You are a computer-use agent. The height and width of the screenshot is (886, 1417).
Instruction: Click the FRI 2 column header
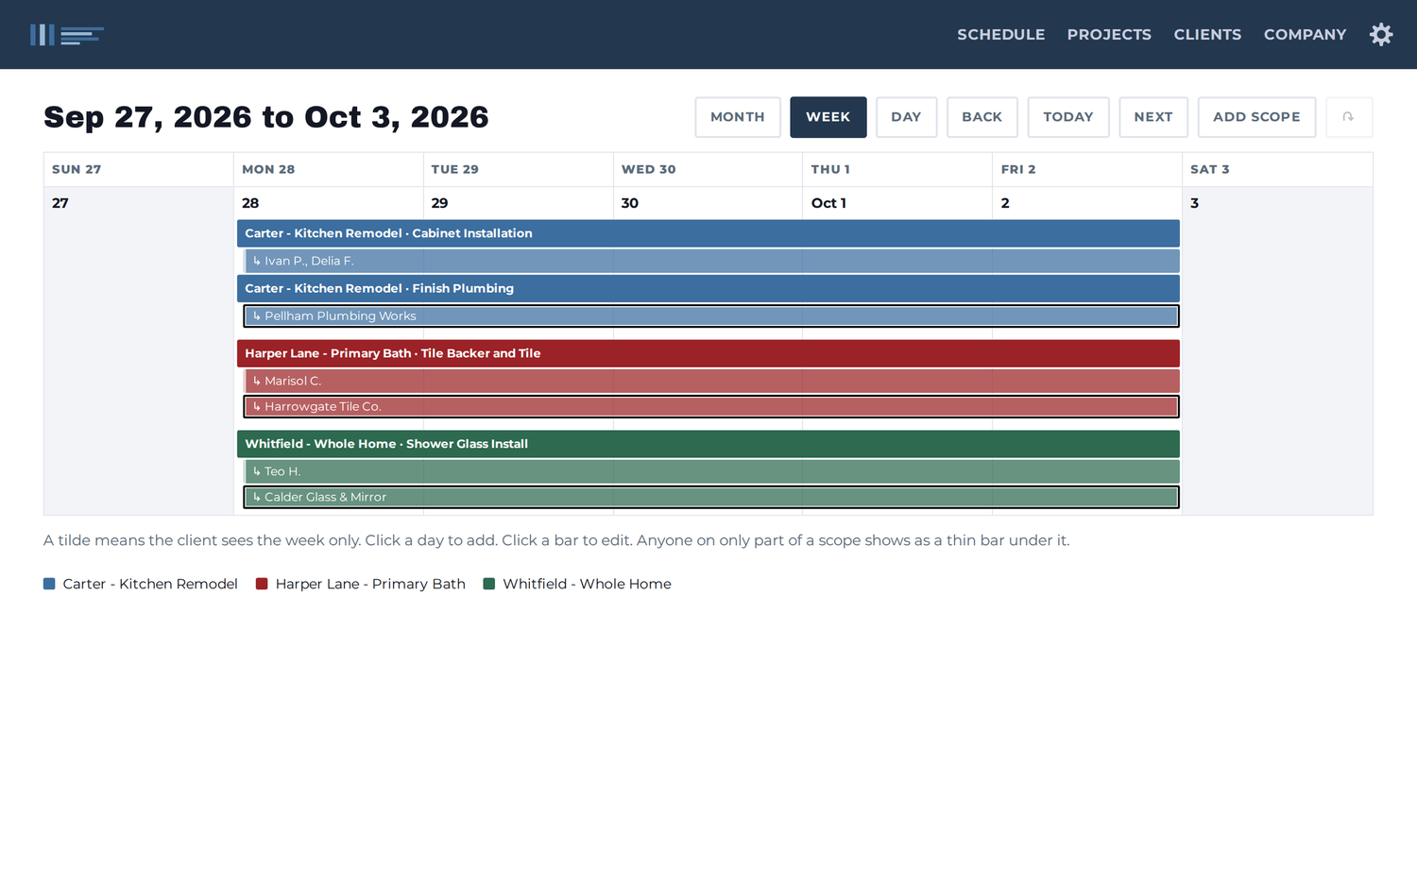pyautogui.click(x=1088, y=170)
